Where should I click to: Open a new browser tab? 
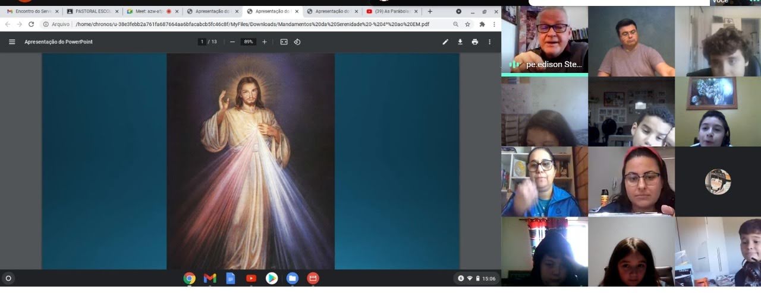(430, 11)
